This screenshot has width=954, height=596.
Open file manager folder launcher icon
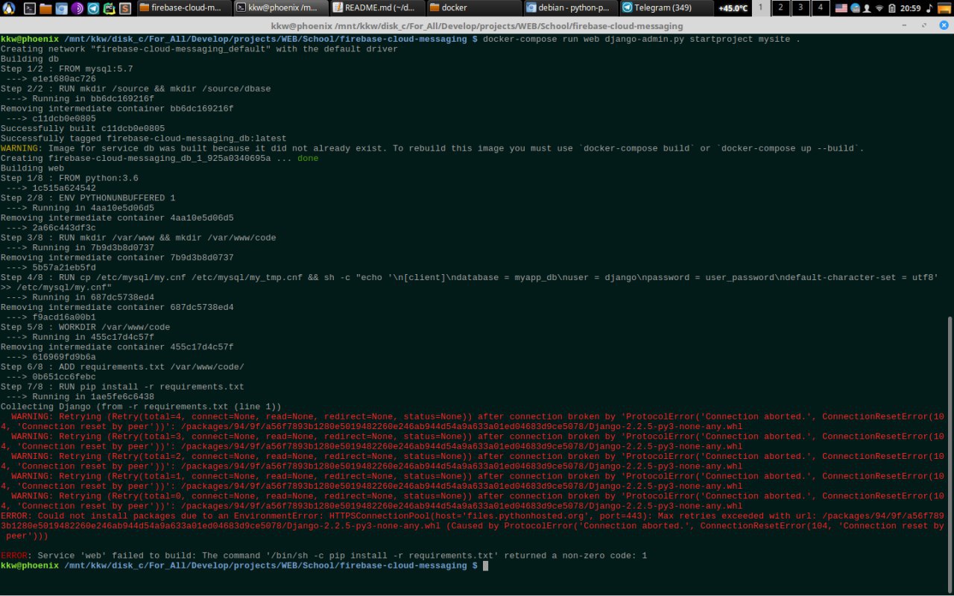point(45,8)
